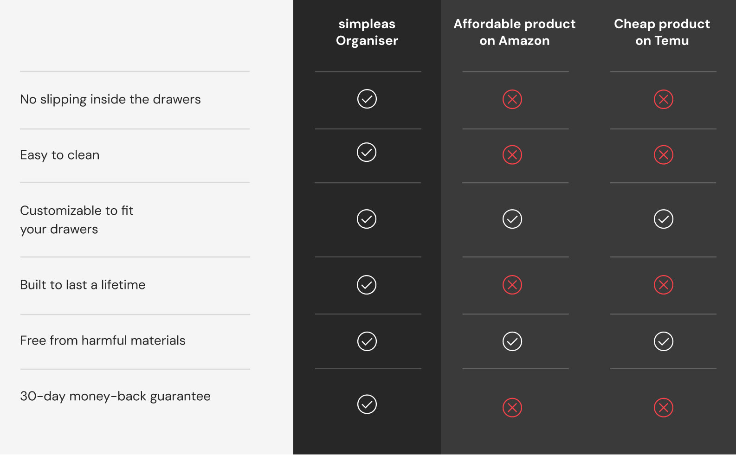This screenshot has height=455, width=736.
Task: Click the Free from harmful materials label
Action: [103, 340]
